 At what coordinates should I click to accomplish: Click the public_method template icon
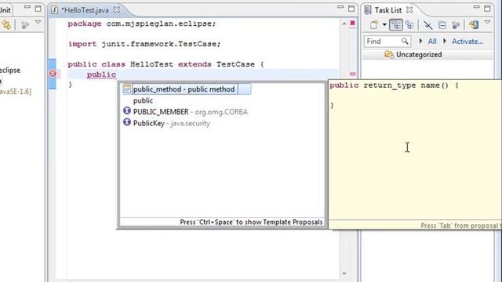(x=127, y=89)
